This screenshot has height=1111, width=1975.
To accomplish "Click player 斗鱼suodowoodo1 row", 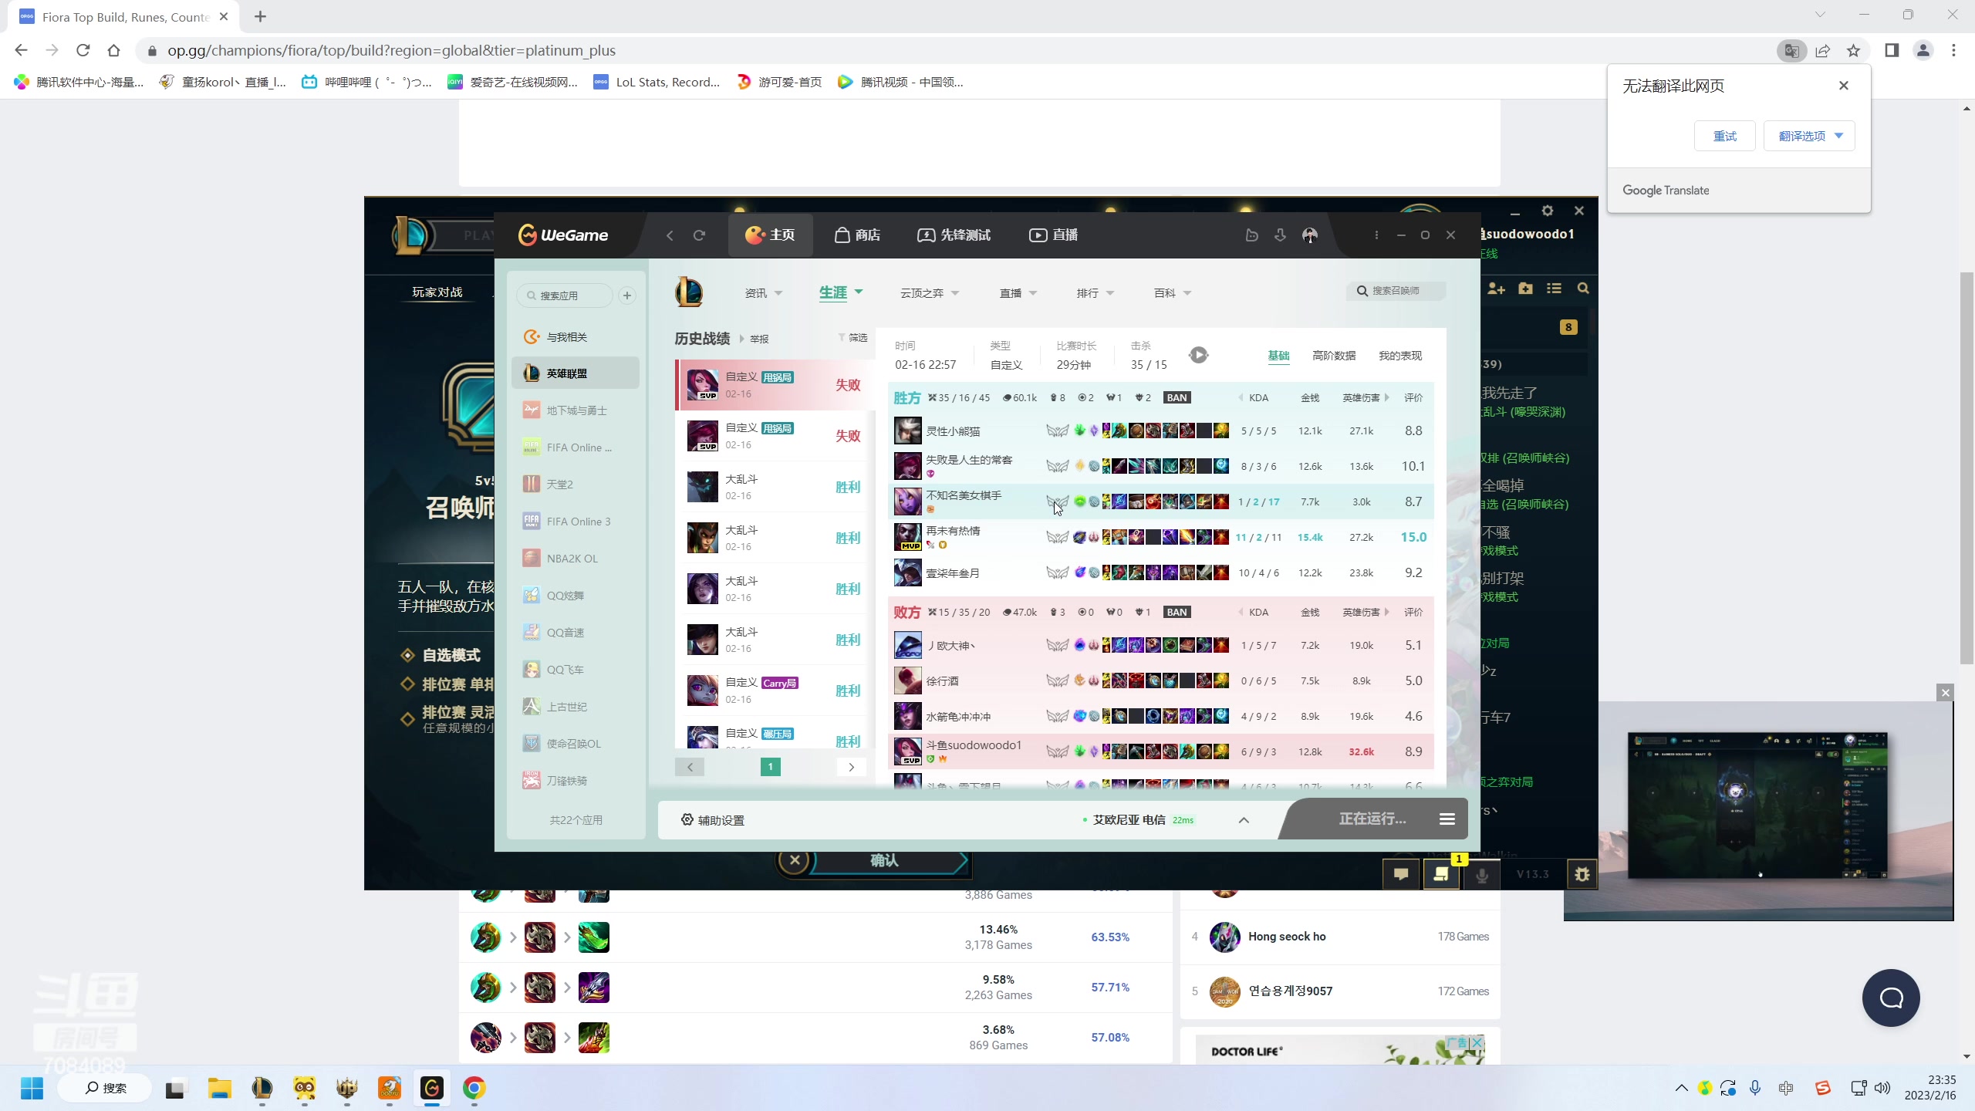I will (1160, 751).
